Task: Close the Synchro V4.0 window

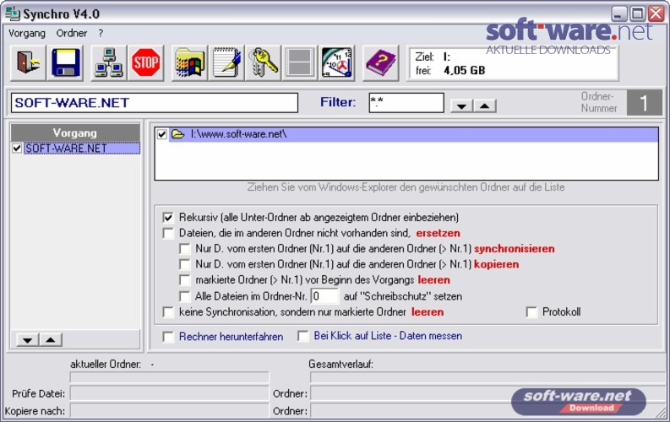Action: tap(656, 14)
